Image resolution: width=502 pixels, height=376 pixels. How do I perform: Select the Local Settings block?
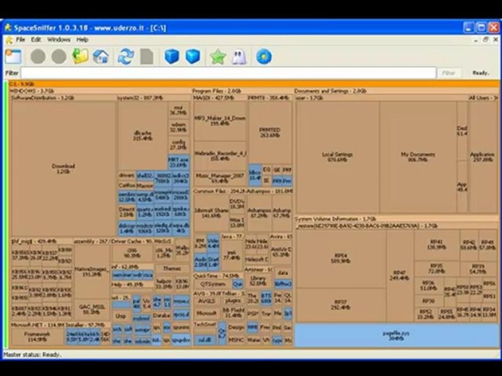pyautogui.click(x=337, y=157)
